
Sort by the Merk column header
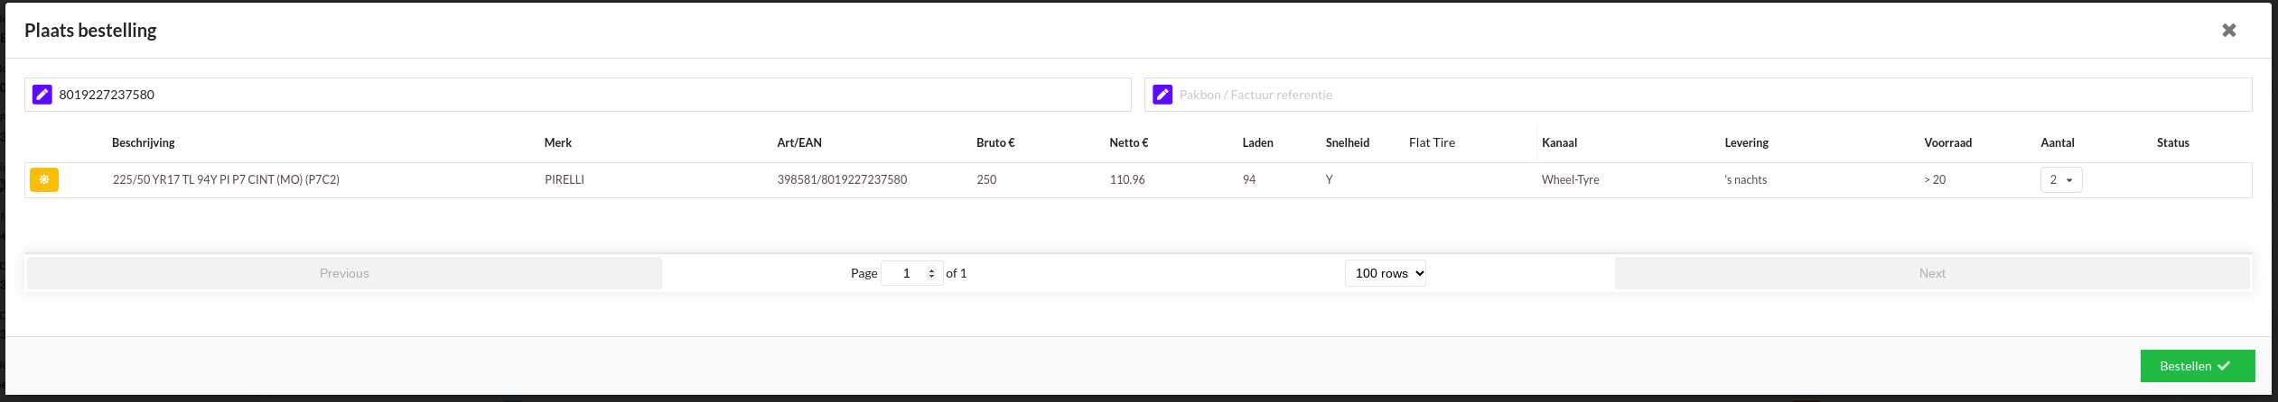(558, 142)
